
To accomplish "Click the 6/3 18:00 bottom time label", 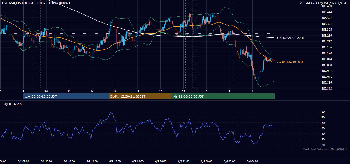I will point(138,162).
